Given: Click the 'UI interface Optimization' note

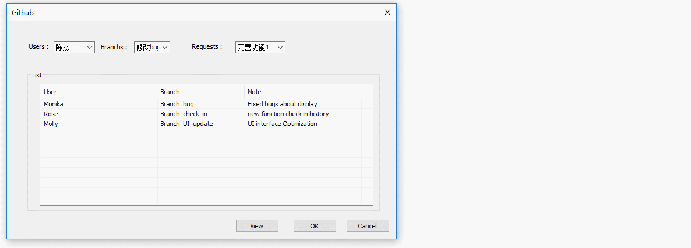Looking at the screenshot, I should 283,124.
